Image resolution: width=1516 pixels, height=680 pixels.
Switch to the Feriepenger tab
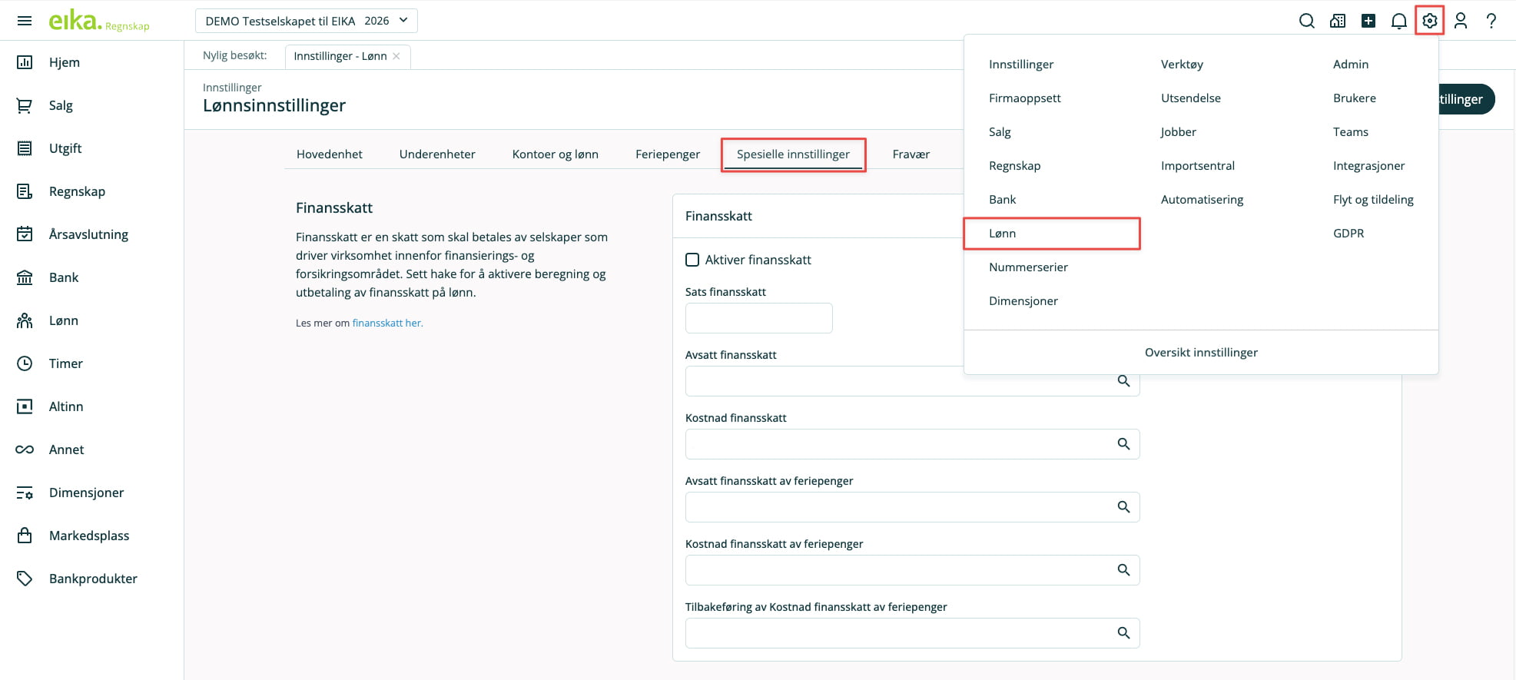pyautogui.click(x=667, y=154)
